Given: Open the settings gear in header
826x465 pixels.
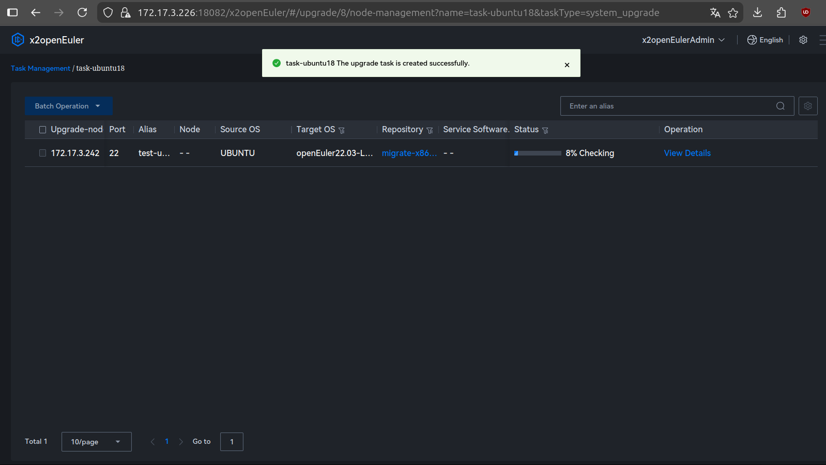Looking at the screenshot, I should coord(803,40).
